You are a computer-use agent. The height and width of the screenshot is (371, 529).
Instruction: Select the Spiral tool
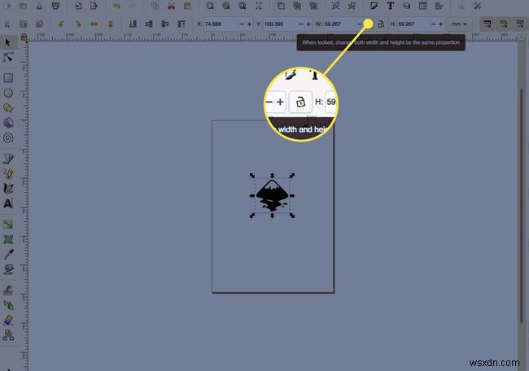click(8, 138)
